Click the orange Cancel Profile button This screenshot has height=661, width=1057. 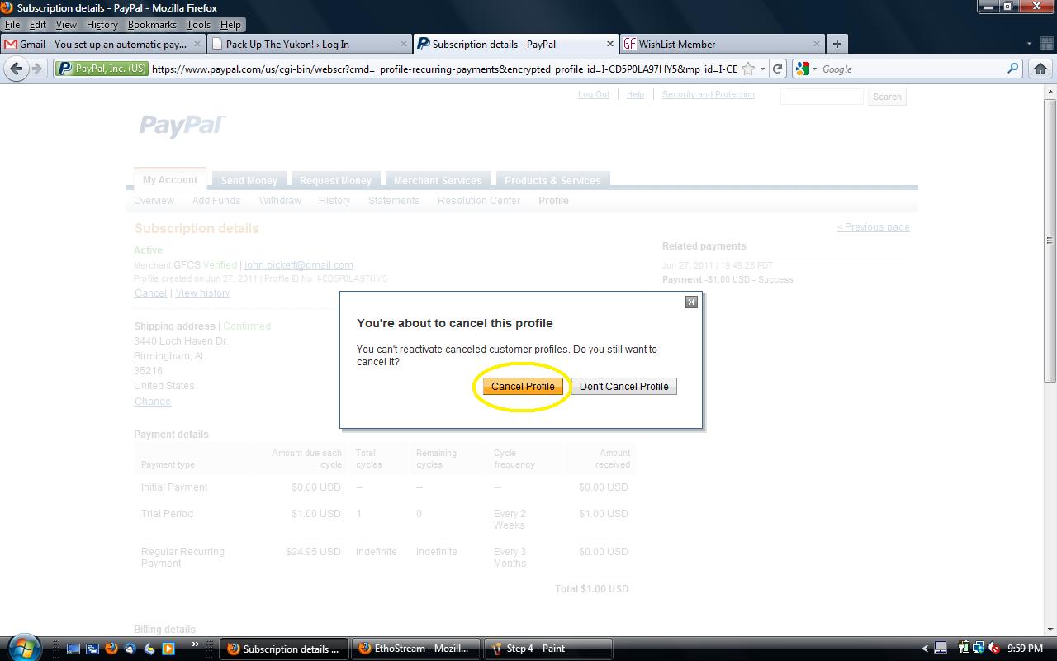[x=523, y=386]
